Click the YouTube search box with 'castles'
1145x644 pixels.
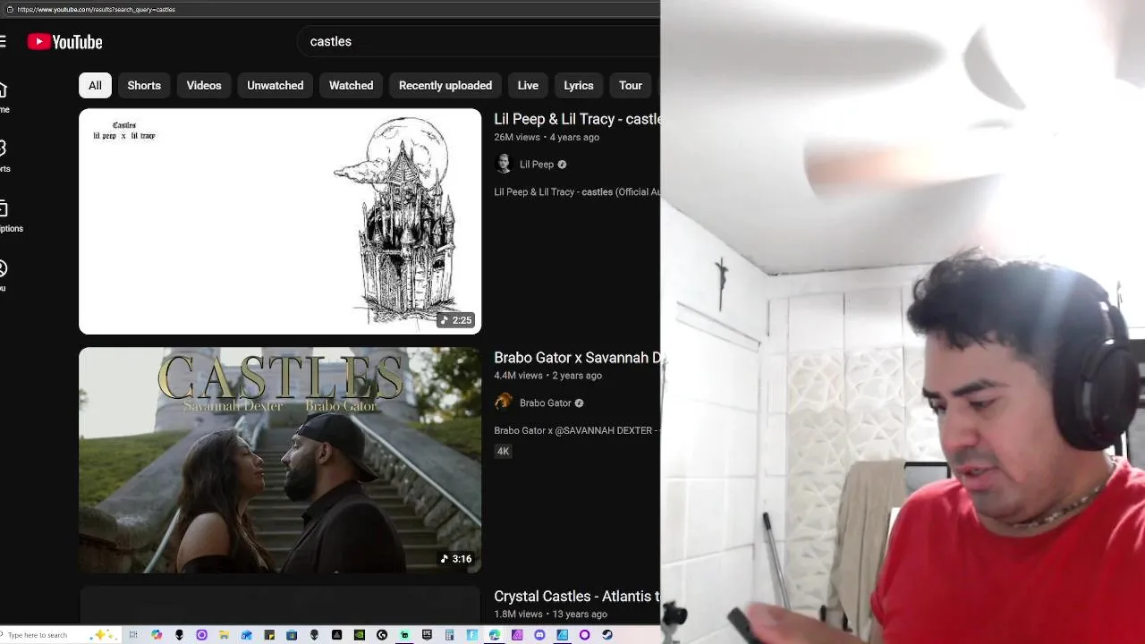click(x=479, y=41)
